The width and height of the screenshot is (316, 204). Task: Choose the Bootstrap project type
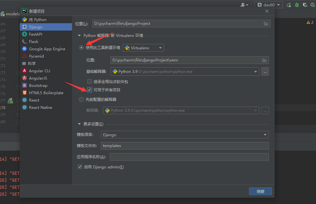46,85
